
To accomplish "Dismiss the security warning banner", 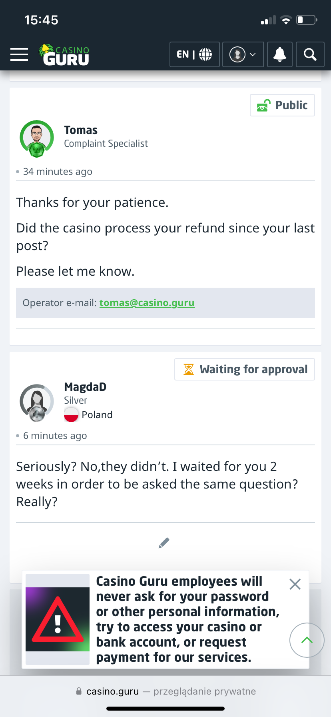I will point(295,584).
